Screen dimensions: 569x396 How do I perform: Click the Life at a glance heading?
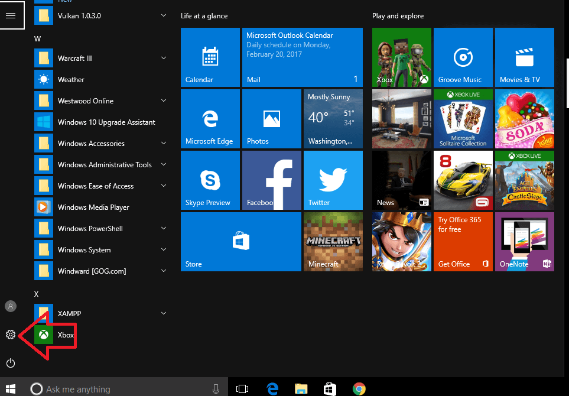point(204,16)
